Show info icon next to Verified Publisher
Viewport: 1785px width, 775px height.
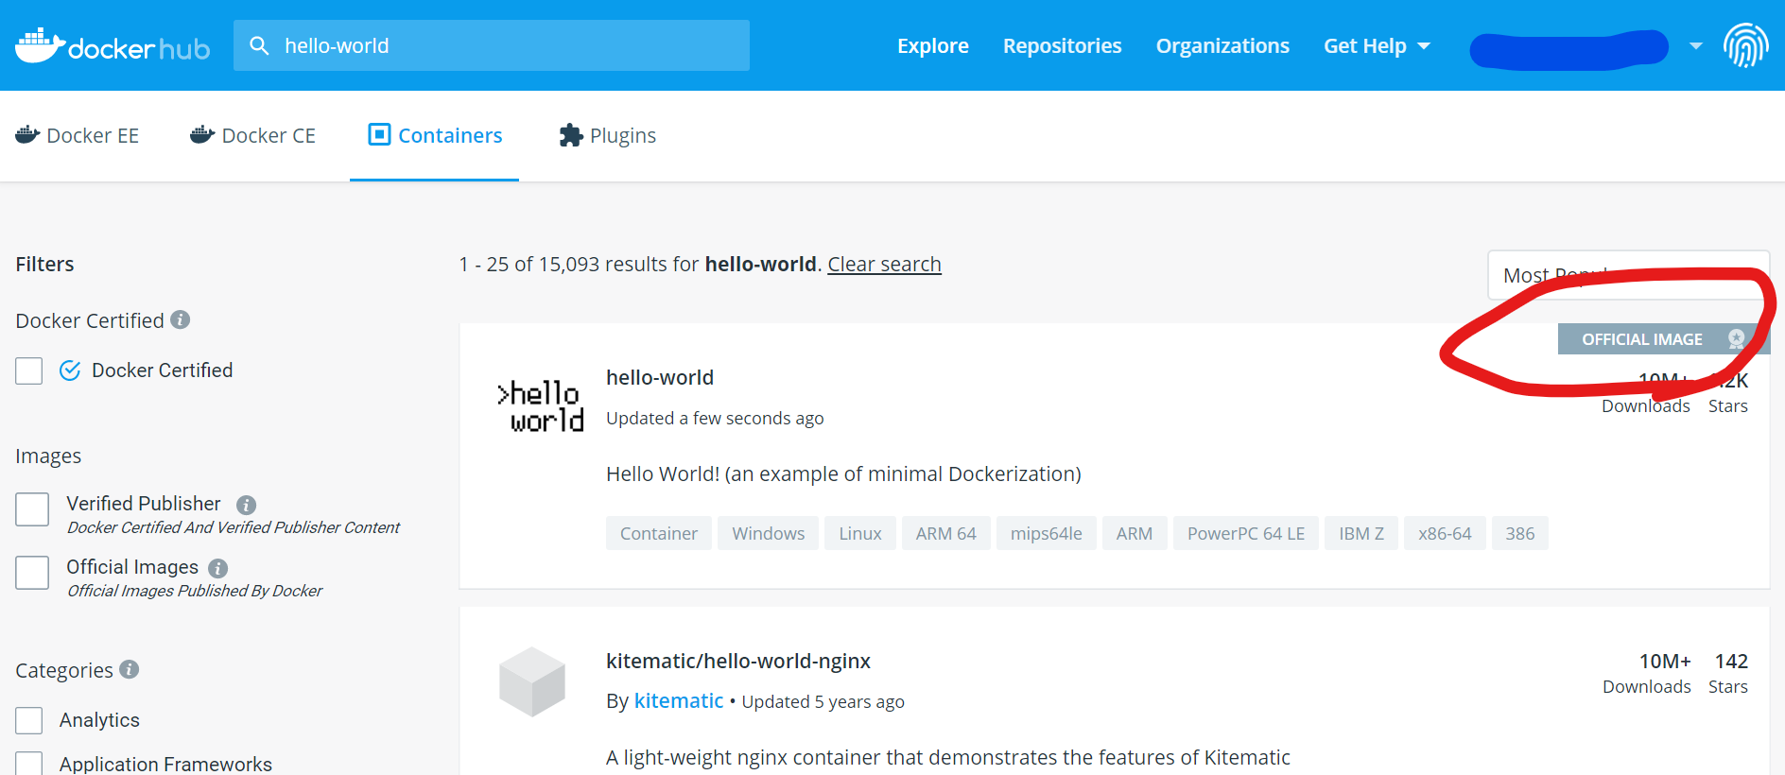pos(246,505)
